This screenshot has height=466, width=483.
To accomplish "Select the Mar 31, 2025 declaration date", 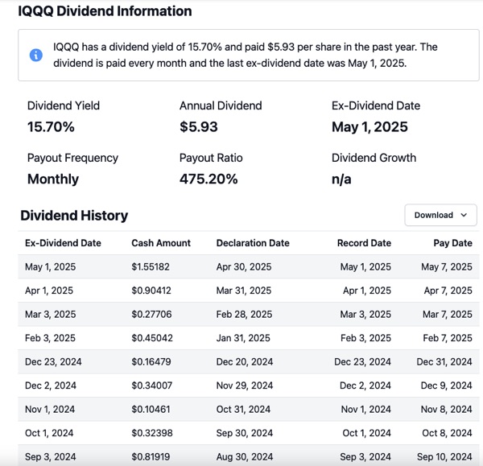I will [x=244, y=291].
